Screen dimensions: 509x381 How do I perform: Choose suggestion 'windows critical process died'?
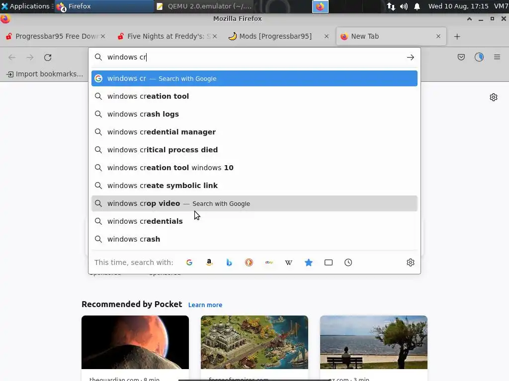[254, 150]
